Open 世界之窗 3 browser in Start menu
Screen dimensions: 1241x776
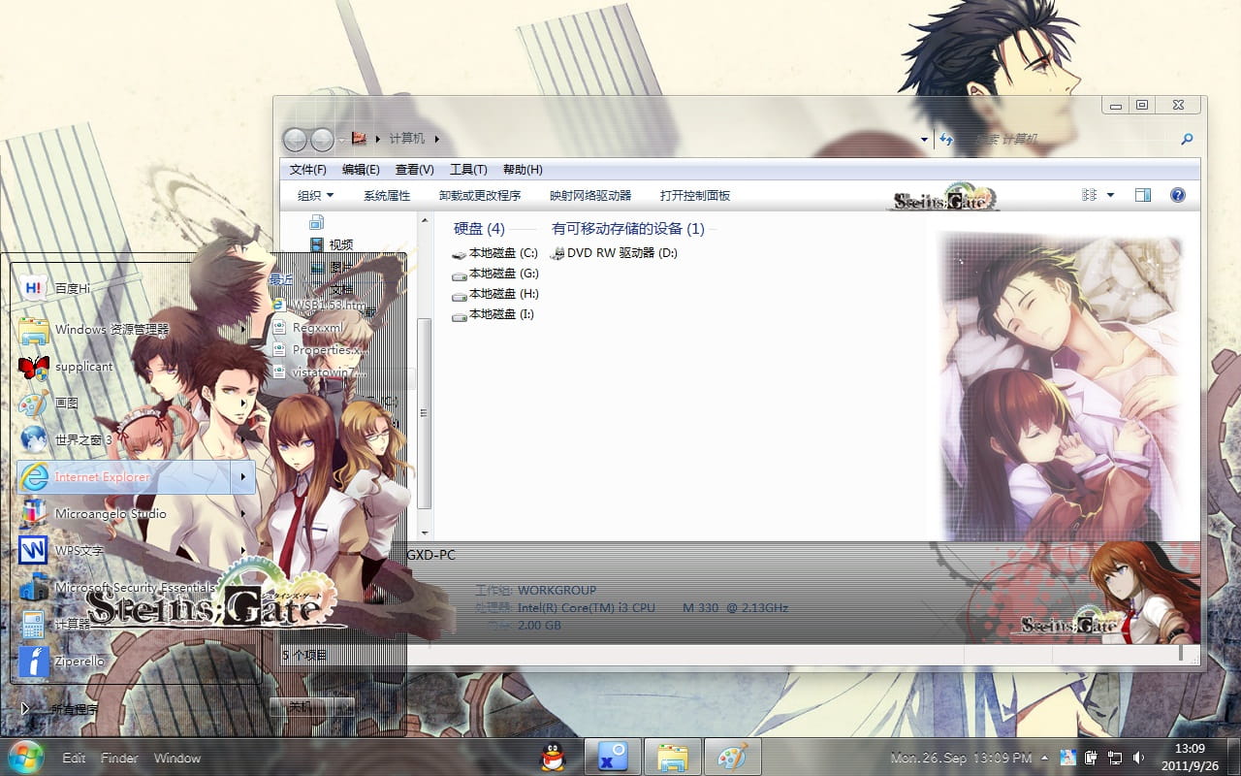82,439
